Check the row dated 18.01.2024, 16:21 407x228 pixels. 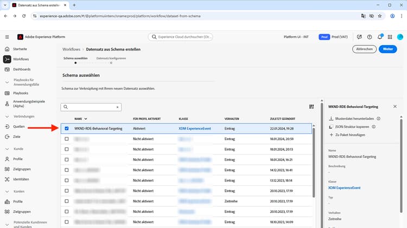67,160
